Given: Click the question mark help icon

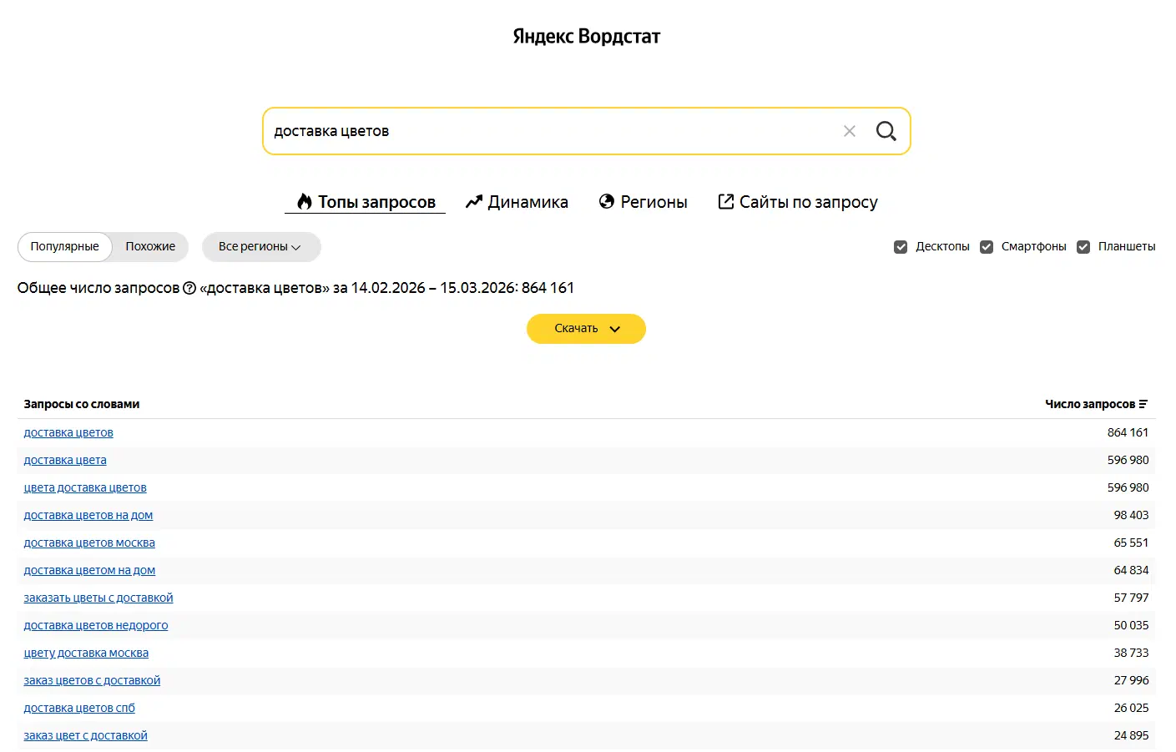Looking at the screenshot, I should pos(189,288).
